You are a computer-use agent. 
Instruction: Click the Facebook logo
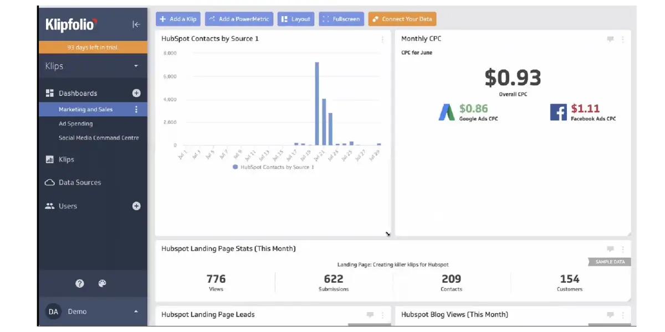click(559, 112)
